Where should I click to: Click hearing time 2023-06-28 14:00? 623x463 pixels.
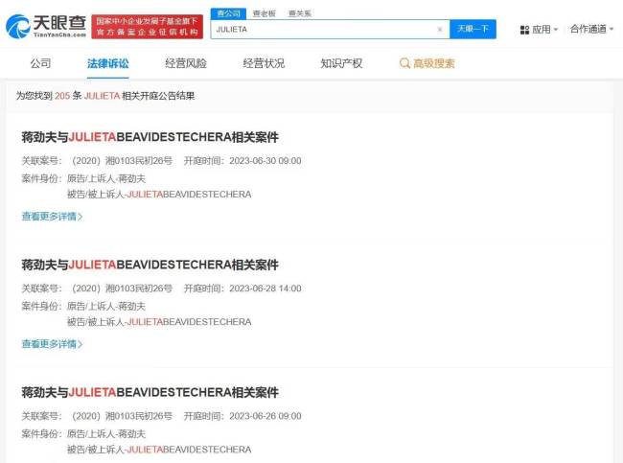(x=265, y=289)
